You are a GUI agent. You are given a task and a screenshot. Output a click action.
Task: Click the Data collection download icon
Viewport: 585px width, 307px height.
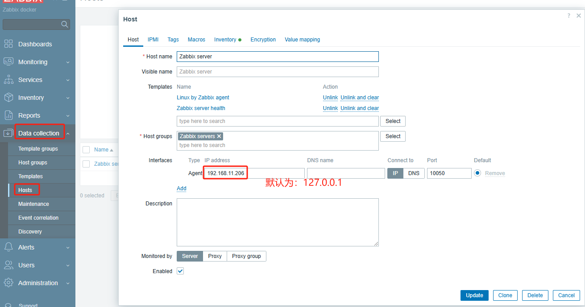click(8, 133)
